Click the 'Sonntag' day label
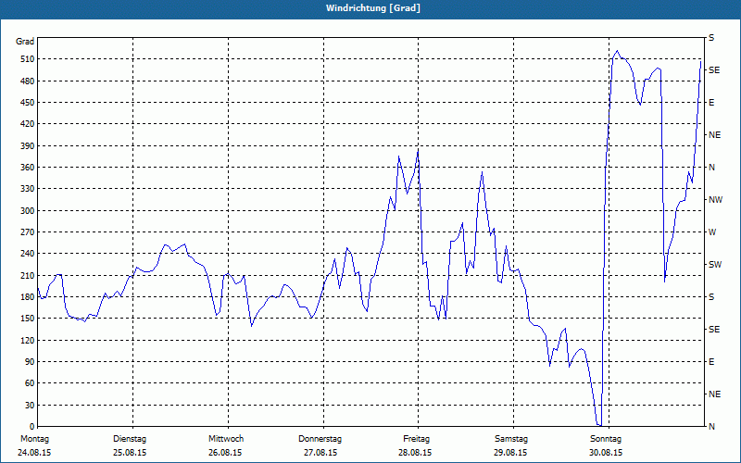Image resolution: width=741 pixels, height=463 pixels. click(606, 439)
